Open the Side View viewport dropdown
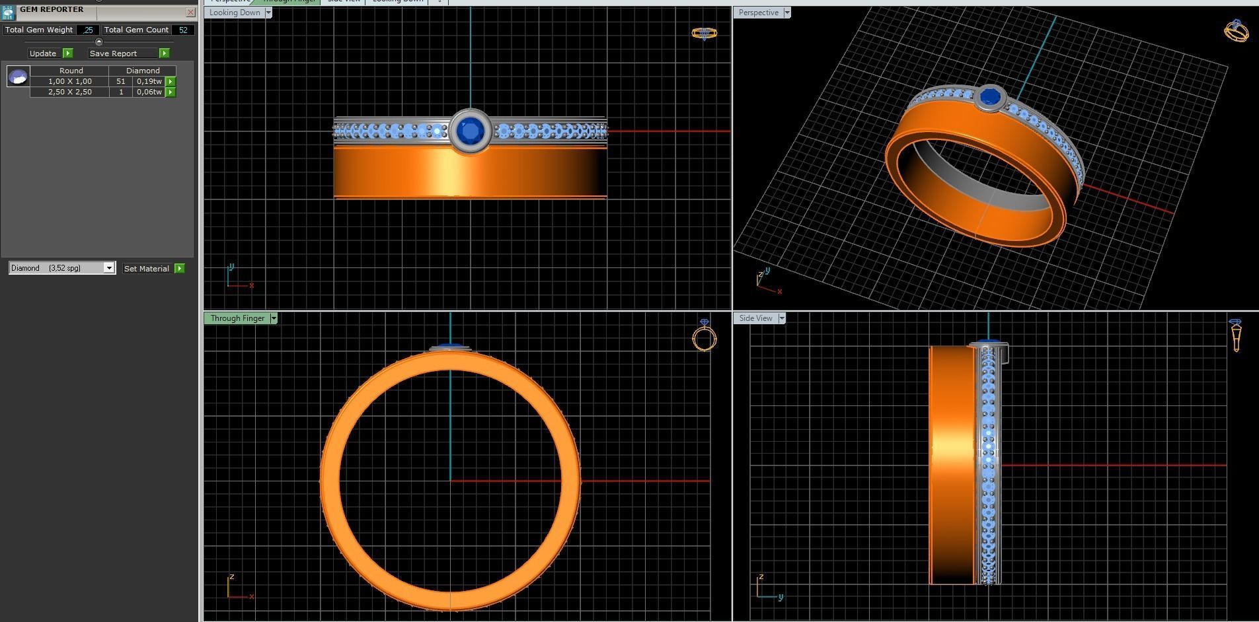 click(x=781, y=318)
